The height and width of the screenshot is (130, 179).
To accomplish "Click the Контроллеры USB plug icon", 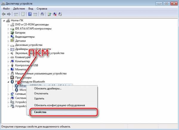I will pos(12,65).
